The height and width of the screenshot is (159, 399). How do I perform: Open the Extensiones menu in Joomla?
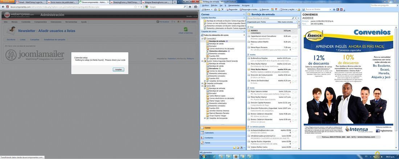tap(56, 22)
